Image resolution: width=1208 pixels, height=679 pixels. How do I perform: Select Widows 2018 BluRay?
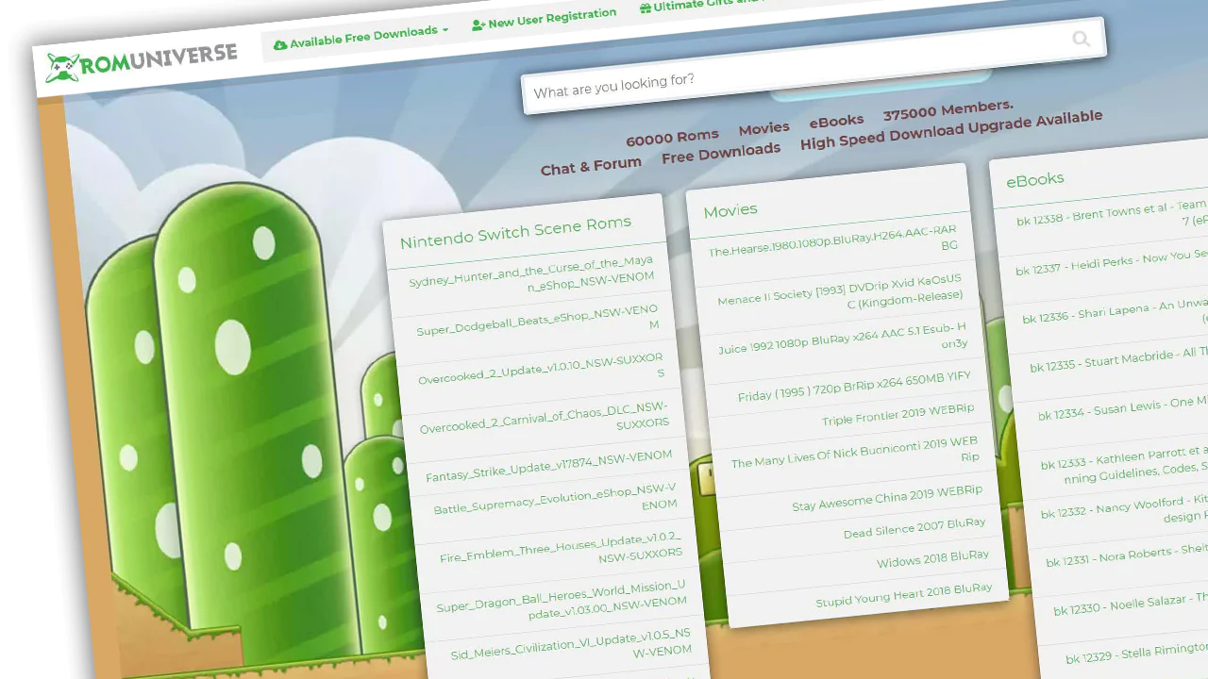pyautogui.click(x=932, y=558)
